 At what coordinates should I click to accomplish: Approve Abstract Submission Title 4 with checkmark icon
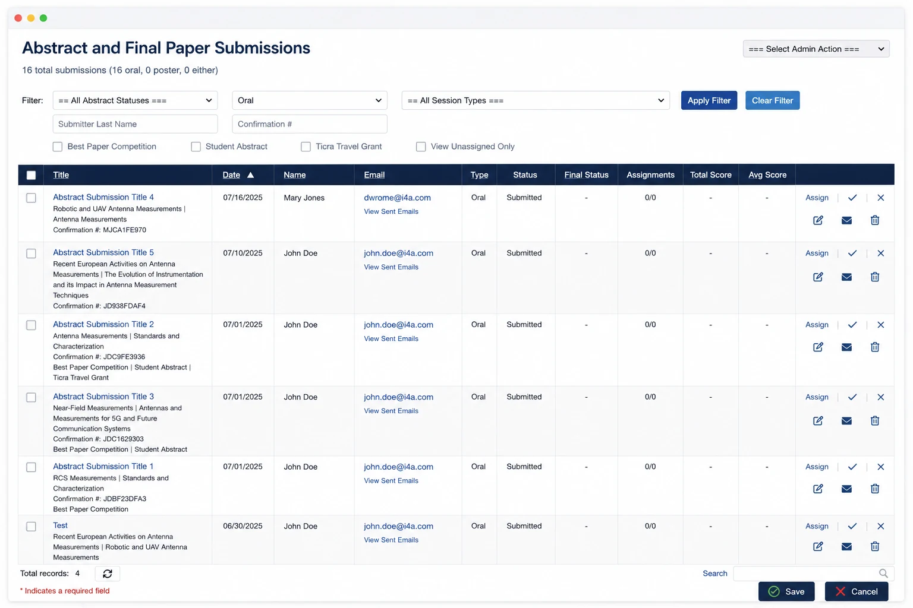[x=852, y=198]
